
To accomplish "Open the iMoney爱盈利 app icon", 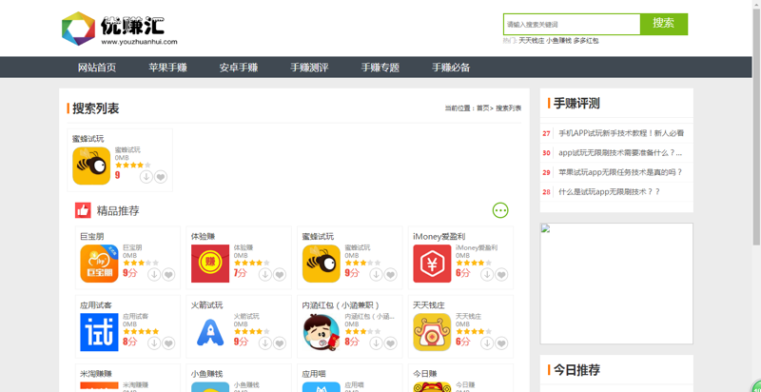I will tap(433, 264).
